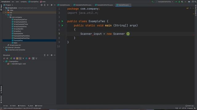Collapse ExampleTwo node in Structure panel
The image size is (197, 110).
[x=4, y=61]
